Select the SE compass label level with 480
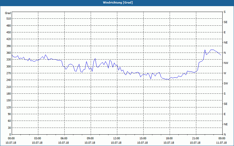 coord(226,22)
